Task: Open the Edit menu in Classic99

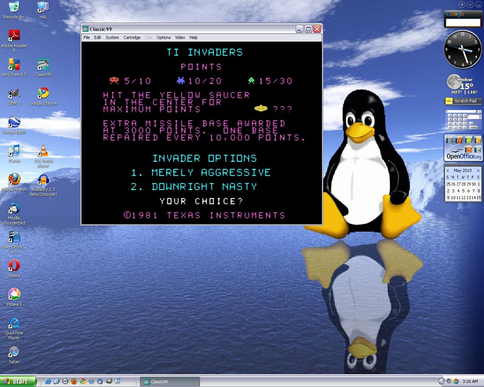Action: [98, 37]
